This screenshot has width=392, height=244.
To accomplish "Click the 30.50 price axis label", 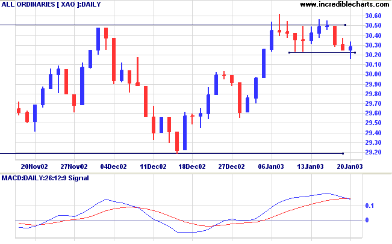I will click(x=373, y=26).
